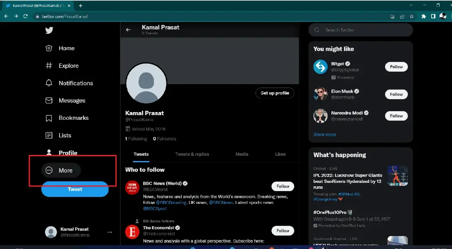The image size is (452, 249).
Task: Open the @BBCNews mention link
Action: tap(221, 203)
